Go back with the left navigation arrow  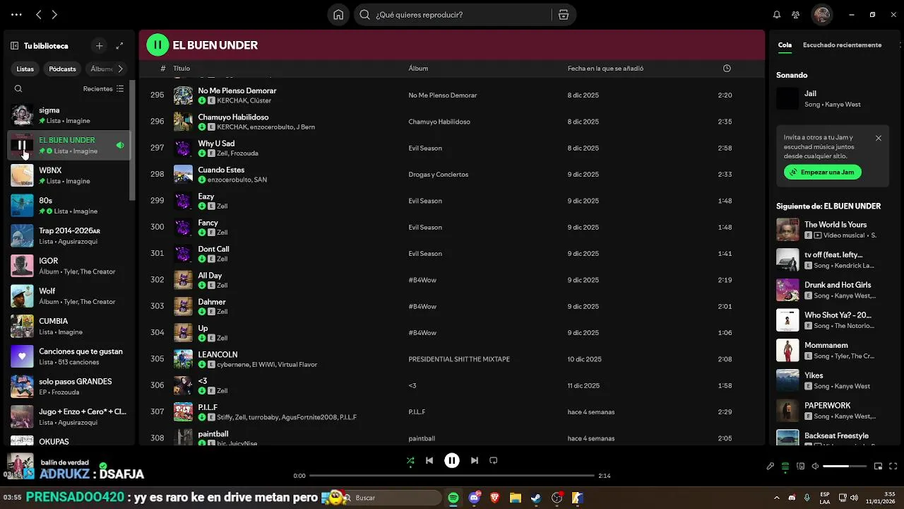[39, 15]
